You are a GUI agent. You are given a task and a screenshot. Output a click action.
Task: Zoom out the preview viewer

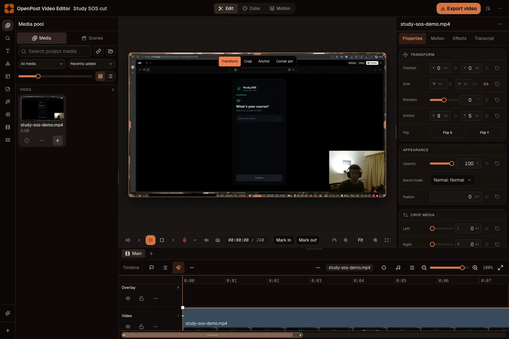pos(346,240)
